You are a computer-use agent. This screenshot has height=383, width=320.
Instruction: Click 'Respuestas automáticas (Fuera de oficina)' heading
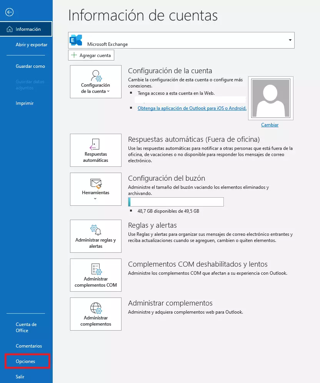click(194, 139)
